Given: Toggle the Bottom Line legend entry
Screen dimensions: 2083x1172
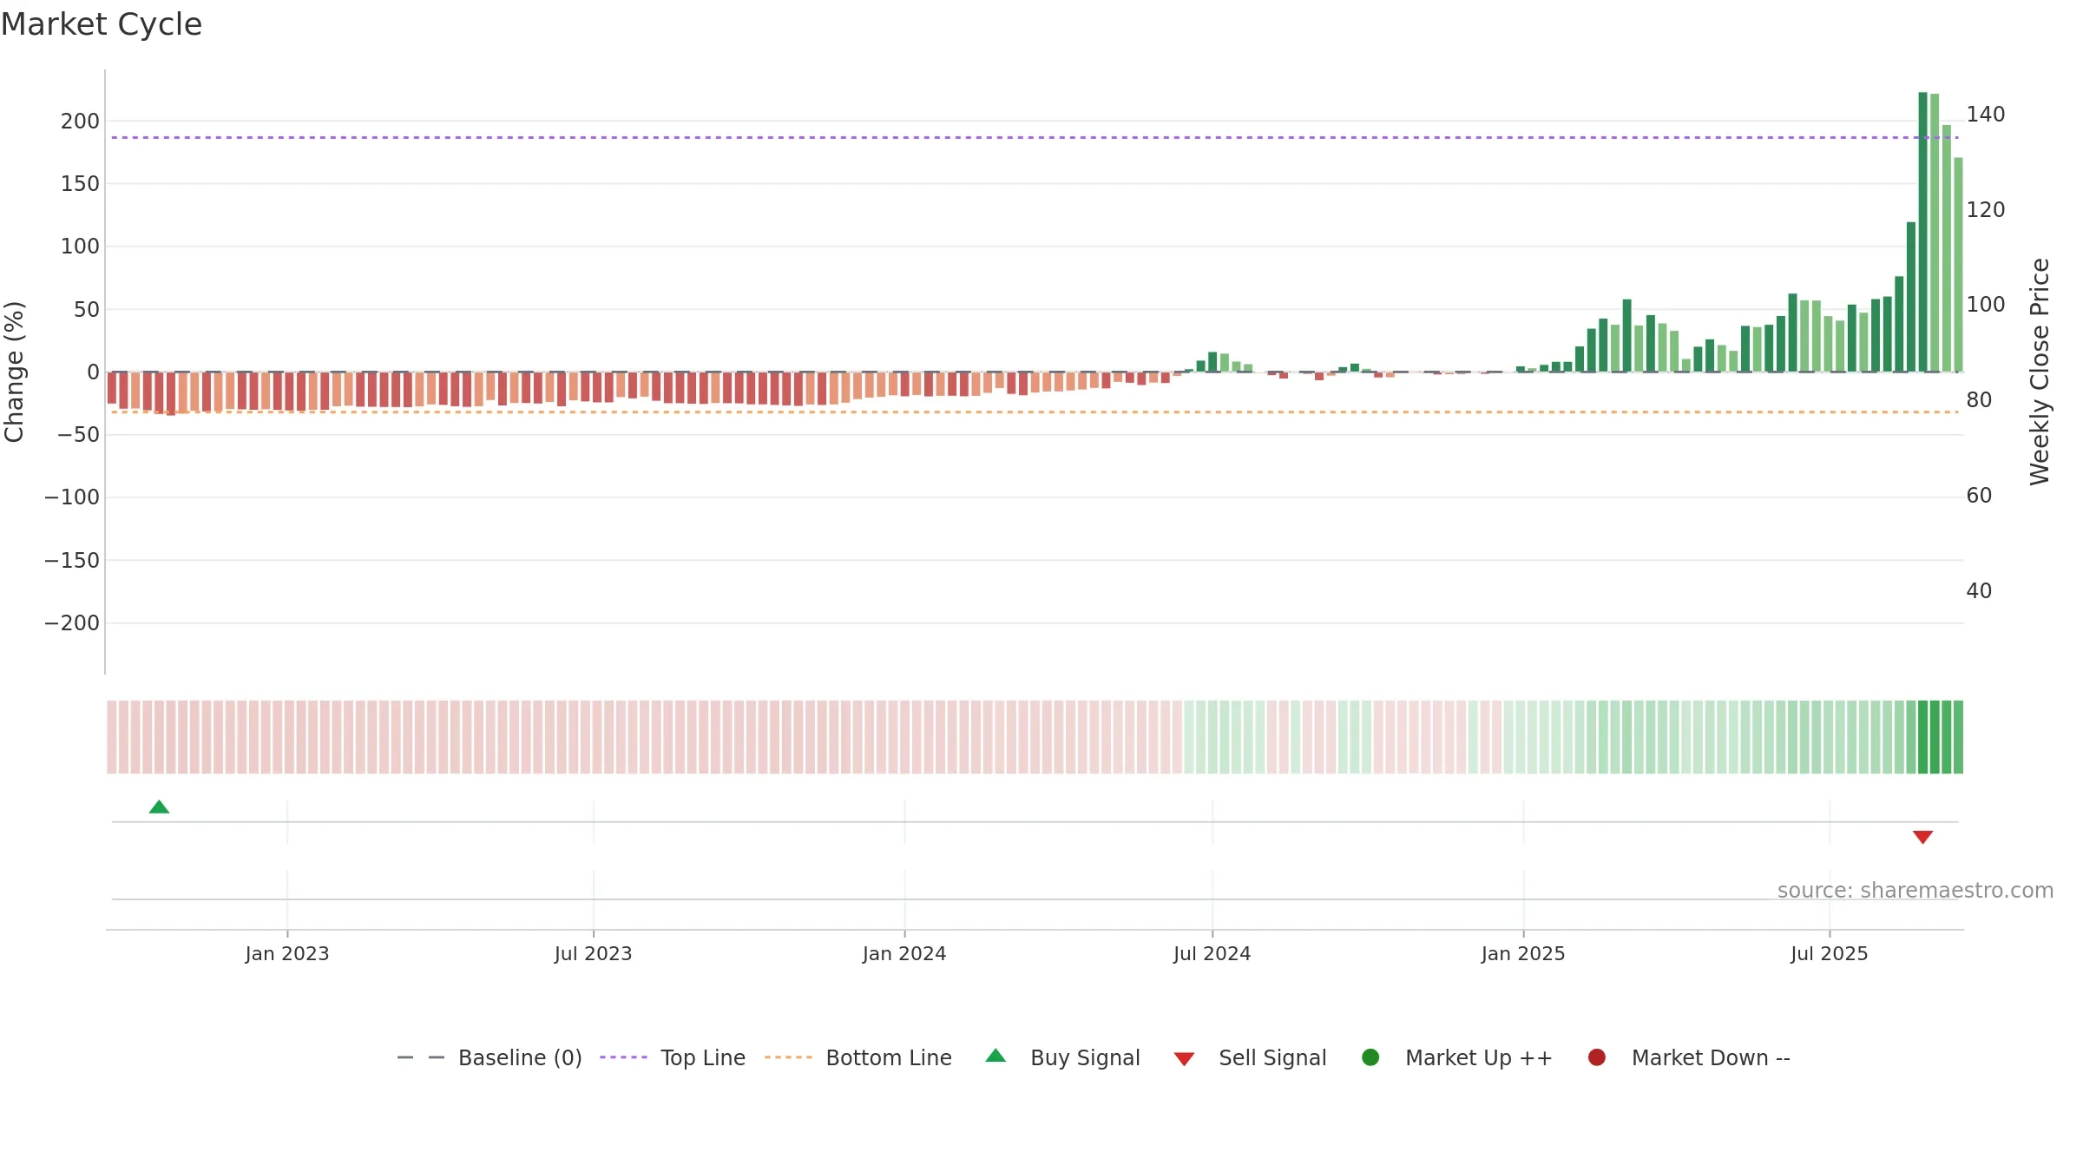Looking at the screenshot, I should click(x=858, y=1057).
